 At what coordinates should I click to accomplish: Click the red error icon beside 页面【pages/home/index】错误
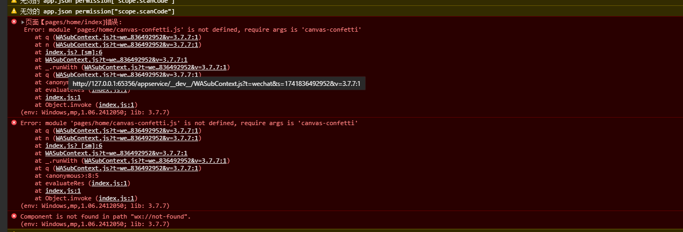[x=14, y=22]
